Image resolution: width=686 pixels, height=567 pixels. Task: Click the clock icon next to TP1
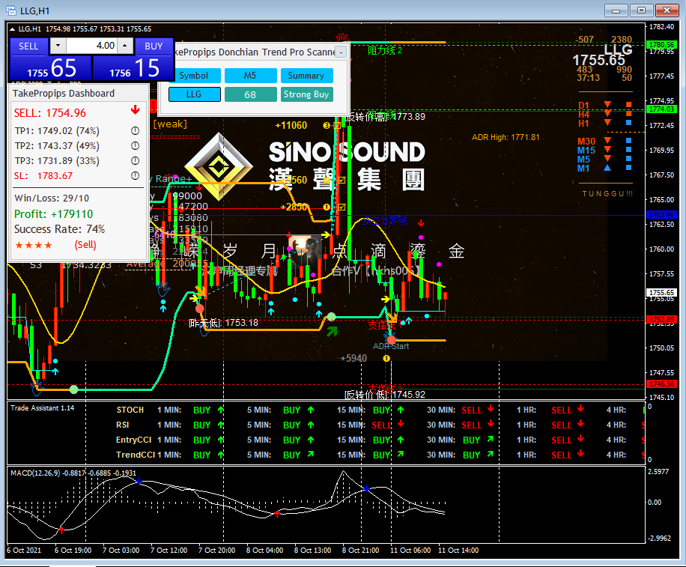point(136,130)
